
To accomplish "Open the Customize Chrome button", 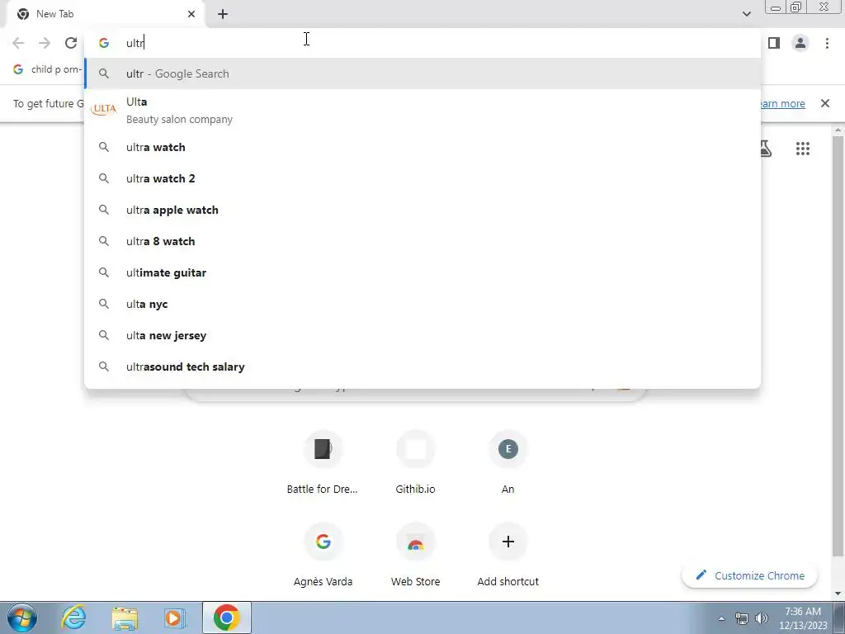I will tap(749, 575).
